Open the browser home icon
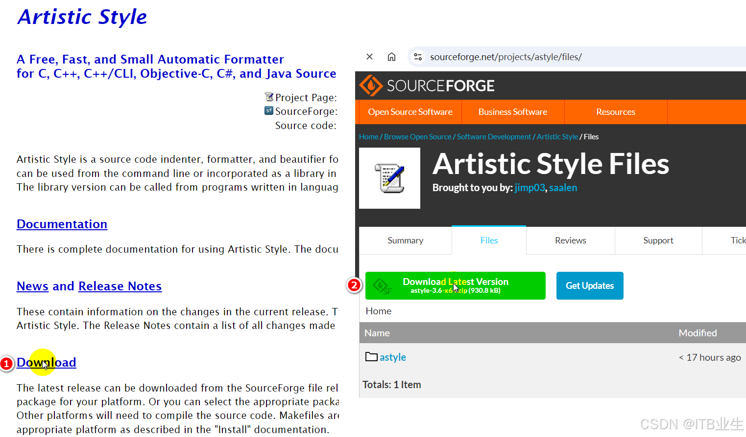Screen dimensions: 746x437 391,57
